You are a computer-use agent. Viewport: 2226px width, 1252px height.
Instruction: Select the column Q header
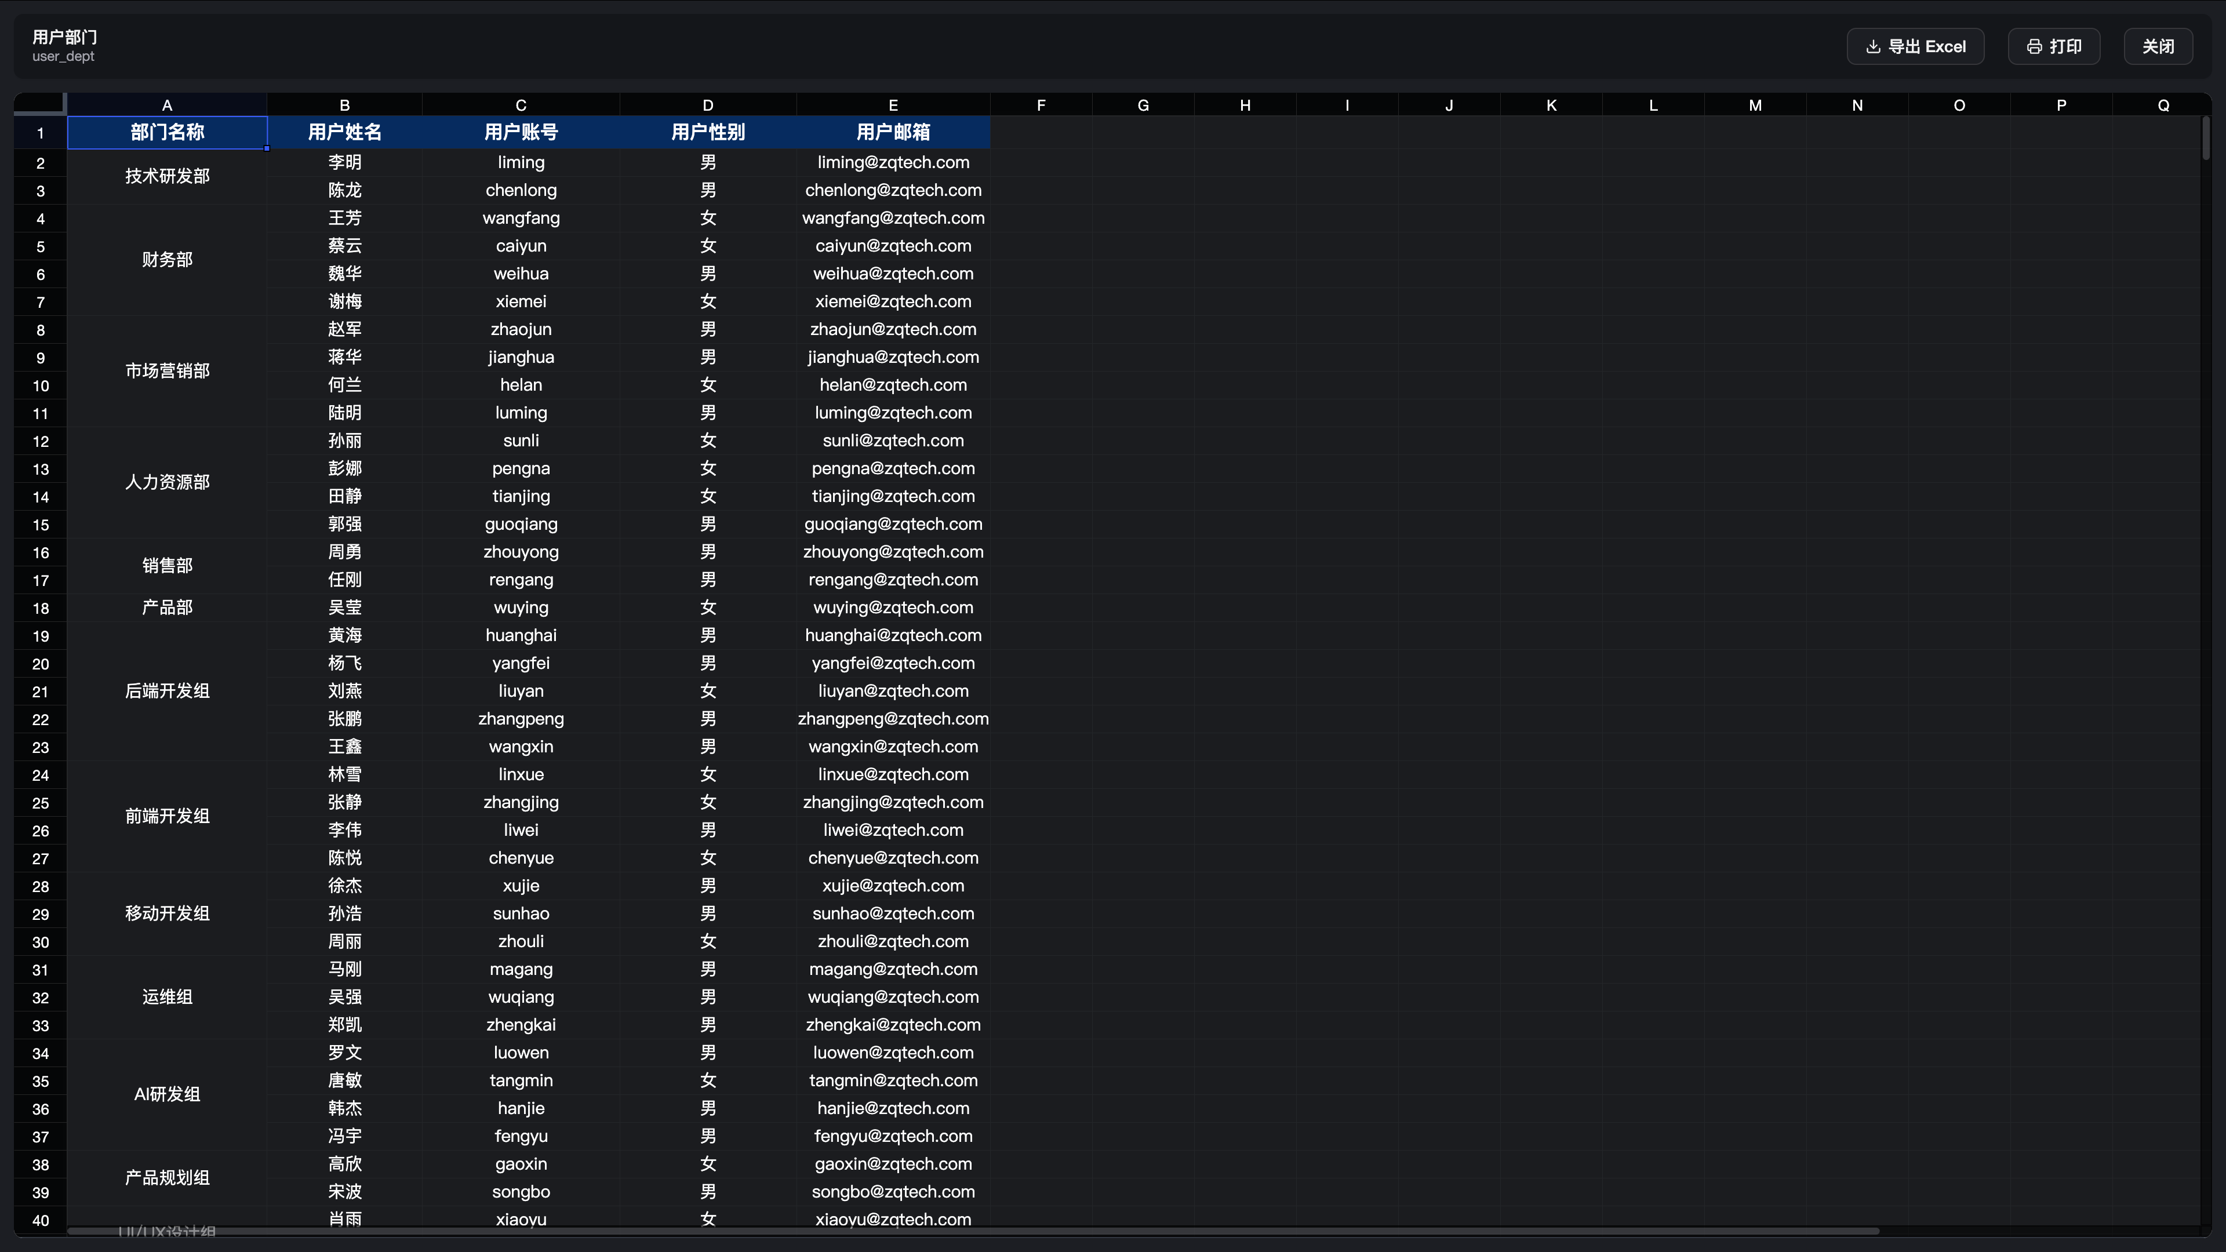[2163, 104]
